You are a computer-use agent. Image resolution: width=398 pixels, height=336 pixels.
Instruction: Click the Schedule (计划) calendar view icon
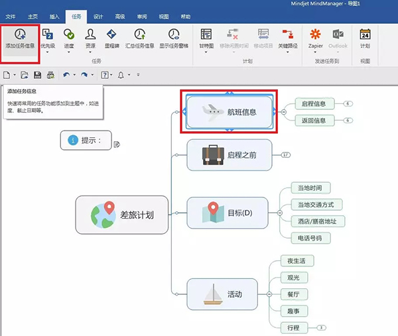[365, 34]
